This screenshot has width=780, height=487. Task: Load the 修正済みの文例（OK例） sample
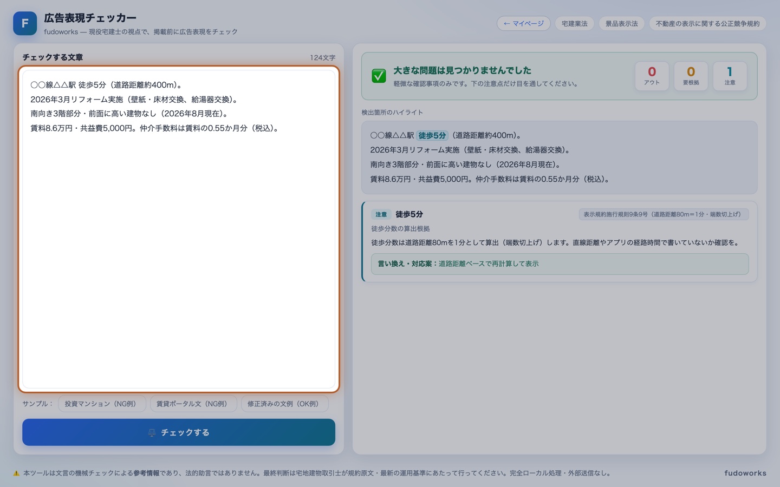284,404
